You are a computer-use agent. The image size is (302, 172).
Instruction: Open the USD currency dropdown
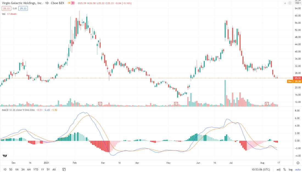[298, 3]
